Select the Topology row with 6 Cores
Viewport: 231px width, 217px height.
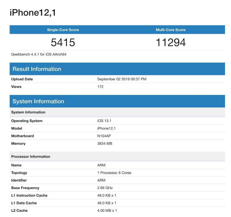tap(114, 173)
